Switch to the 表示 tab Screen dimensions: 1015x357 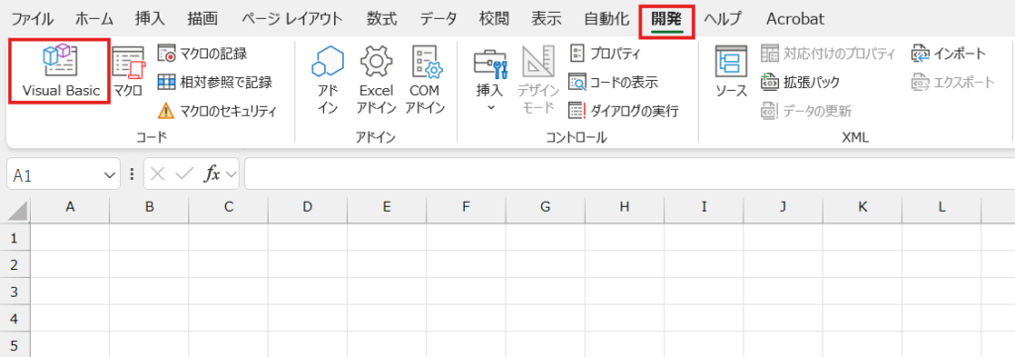(x=546, y=19)
